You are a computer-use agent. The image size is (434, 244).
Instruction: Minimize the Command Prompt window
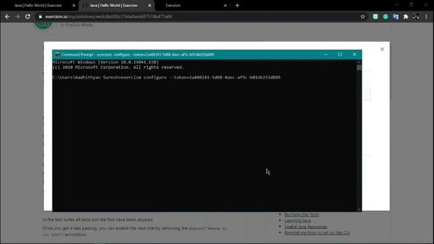325,54
